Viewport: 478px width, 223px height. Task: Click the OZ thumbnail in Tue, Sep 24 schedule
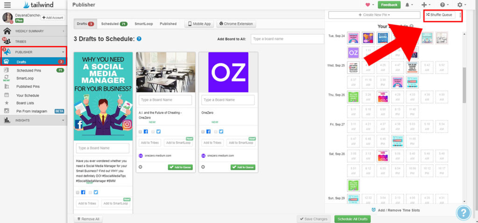tap(353, 52)
